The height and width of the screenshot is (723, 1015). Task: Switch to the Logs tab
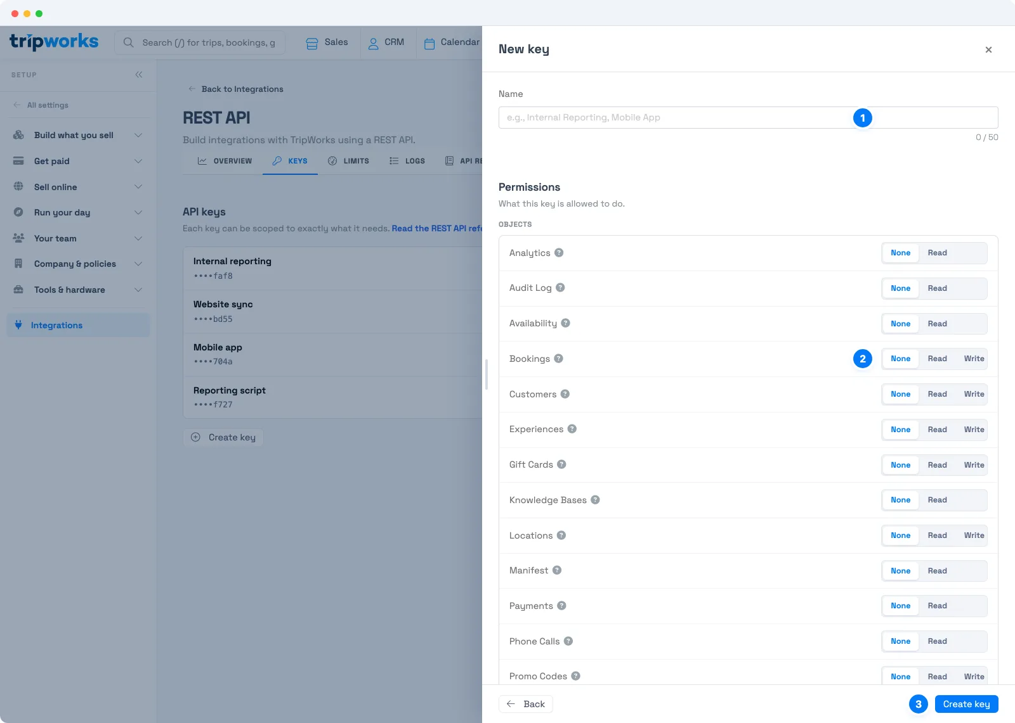tap(407, 161)
